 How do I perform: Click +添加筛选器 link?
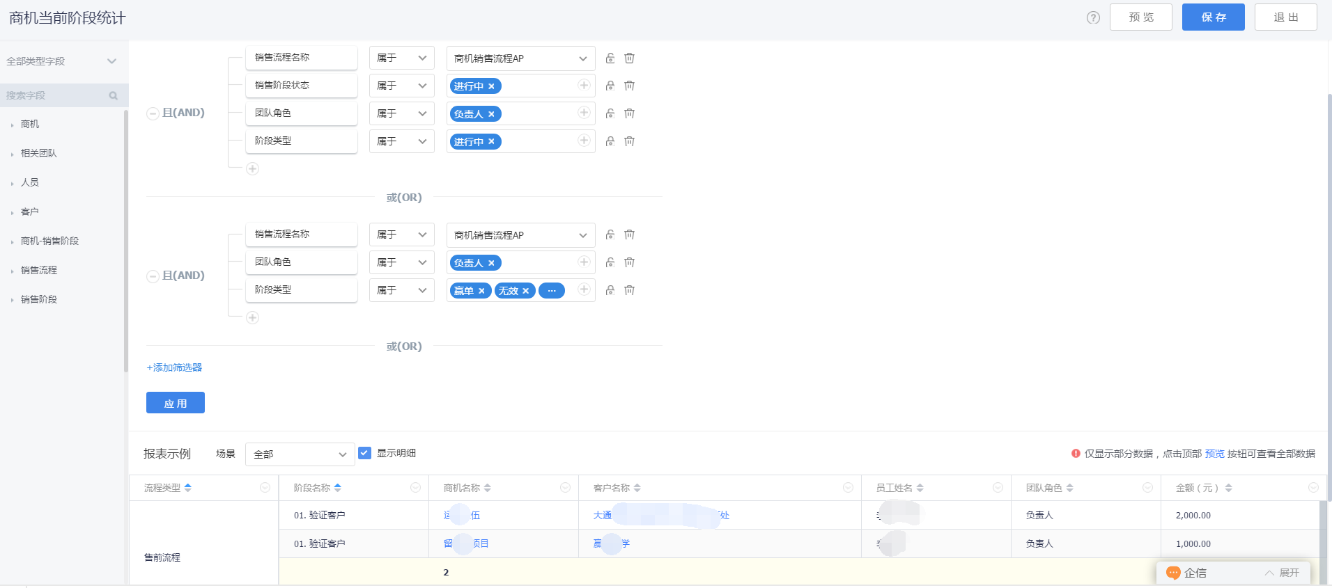(x=174, y=367)
